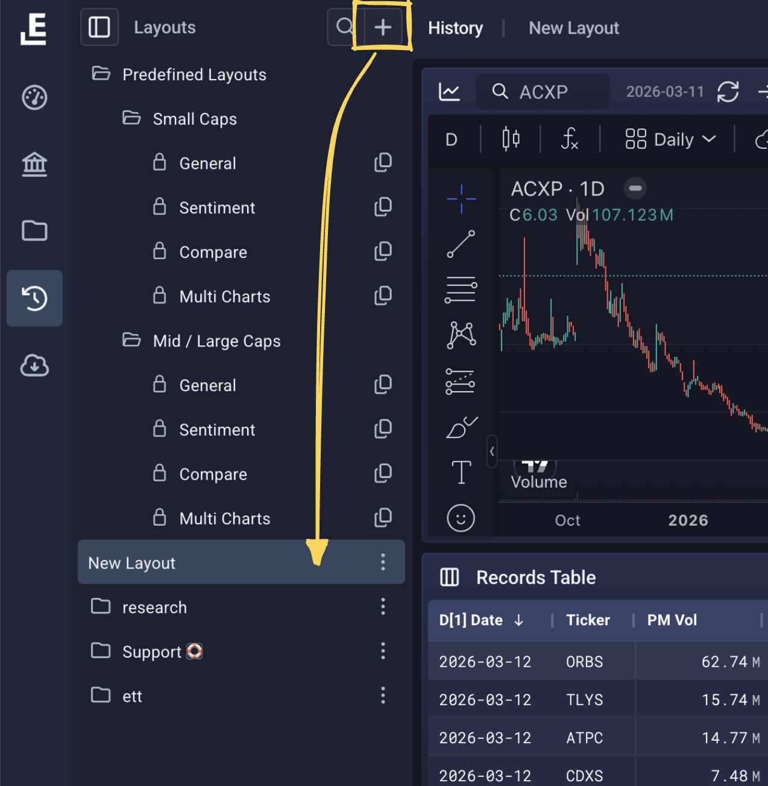
Task: Select the crosshair cursor tool
Action: (461, 198)
